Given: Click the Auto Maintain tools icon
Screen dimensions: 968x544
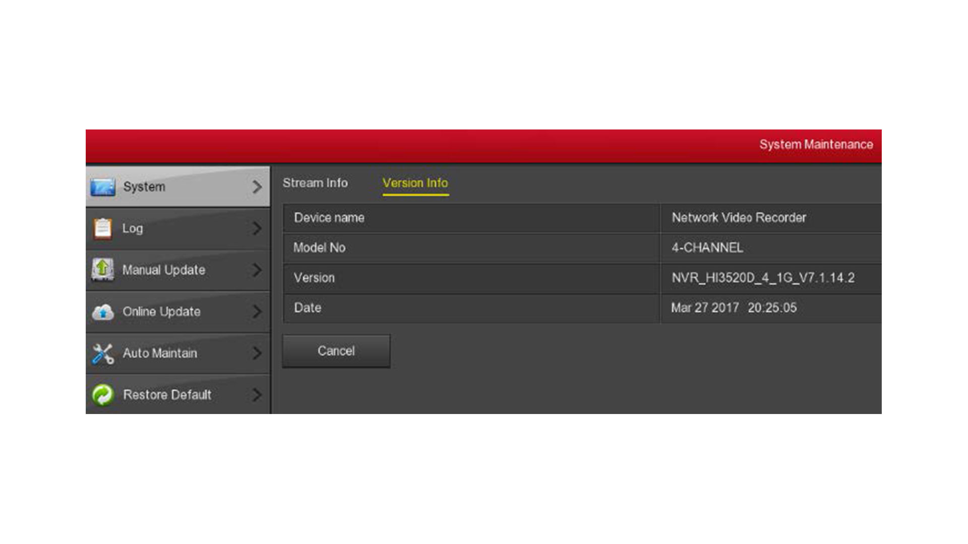Looking at the screenshot, I should [x=103, y=354].
